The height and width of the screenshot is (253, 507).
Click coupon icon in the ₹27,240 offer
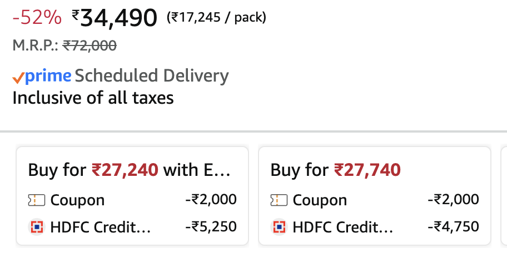pyautogui.click(x=36, y=200)
